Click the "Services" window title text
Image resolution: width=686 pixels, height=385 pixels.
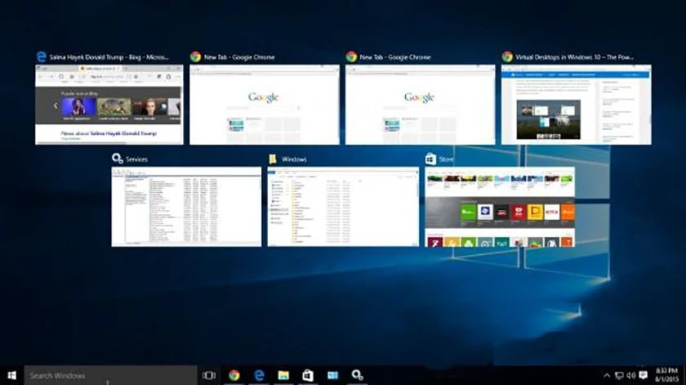coord(136,159)
